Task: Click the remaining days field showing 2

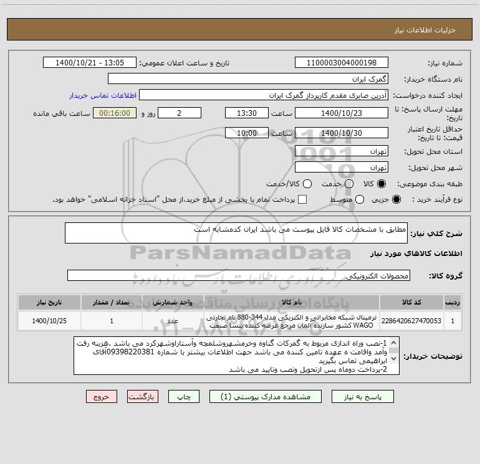Action: pos(180,113)
